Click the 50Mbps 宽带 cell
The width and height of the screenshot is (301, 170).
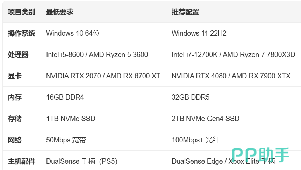coord(103,140)
